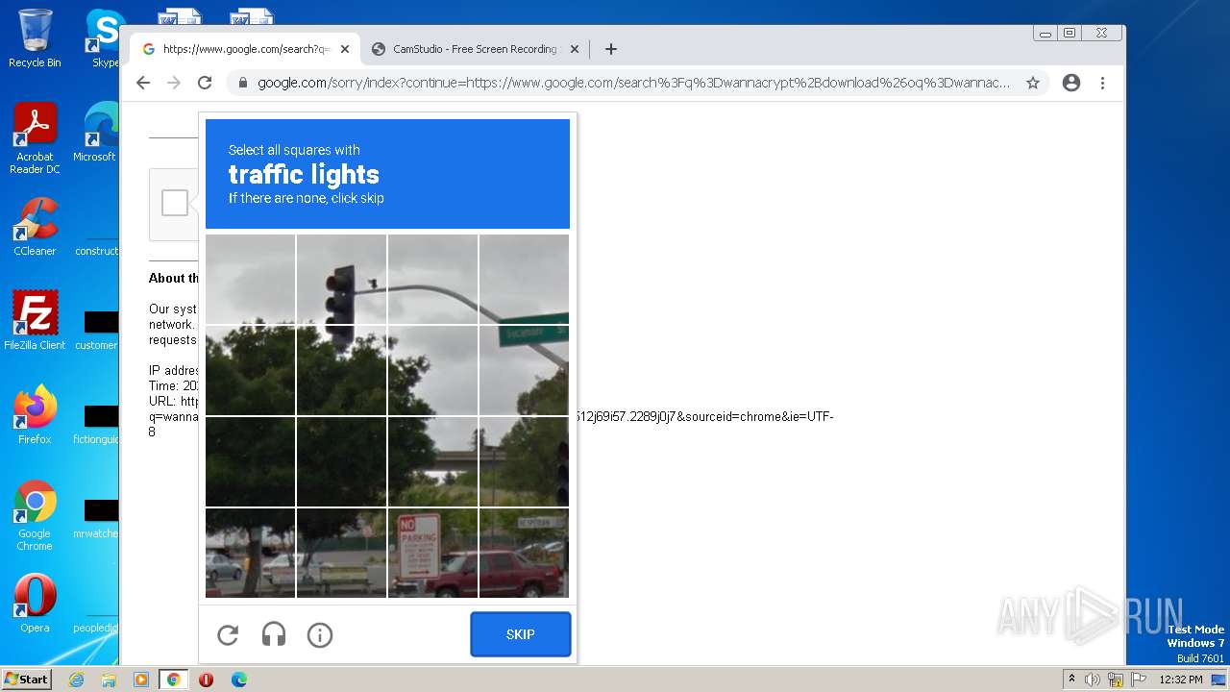This screenshot has width=1230, height=692.
Task: Open Opera desktop shortcut
Action: (35, 603)
